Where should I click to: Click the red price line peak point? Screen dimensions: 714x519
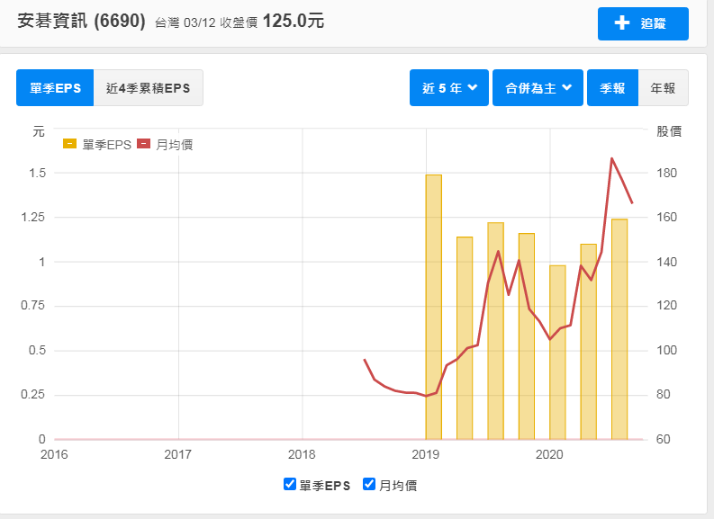point(611,158)
